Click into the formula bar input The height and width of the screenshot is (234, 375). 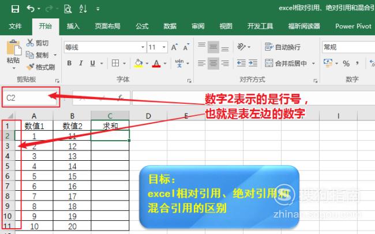click(253, 98)
